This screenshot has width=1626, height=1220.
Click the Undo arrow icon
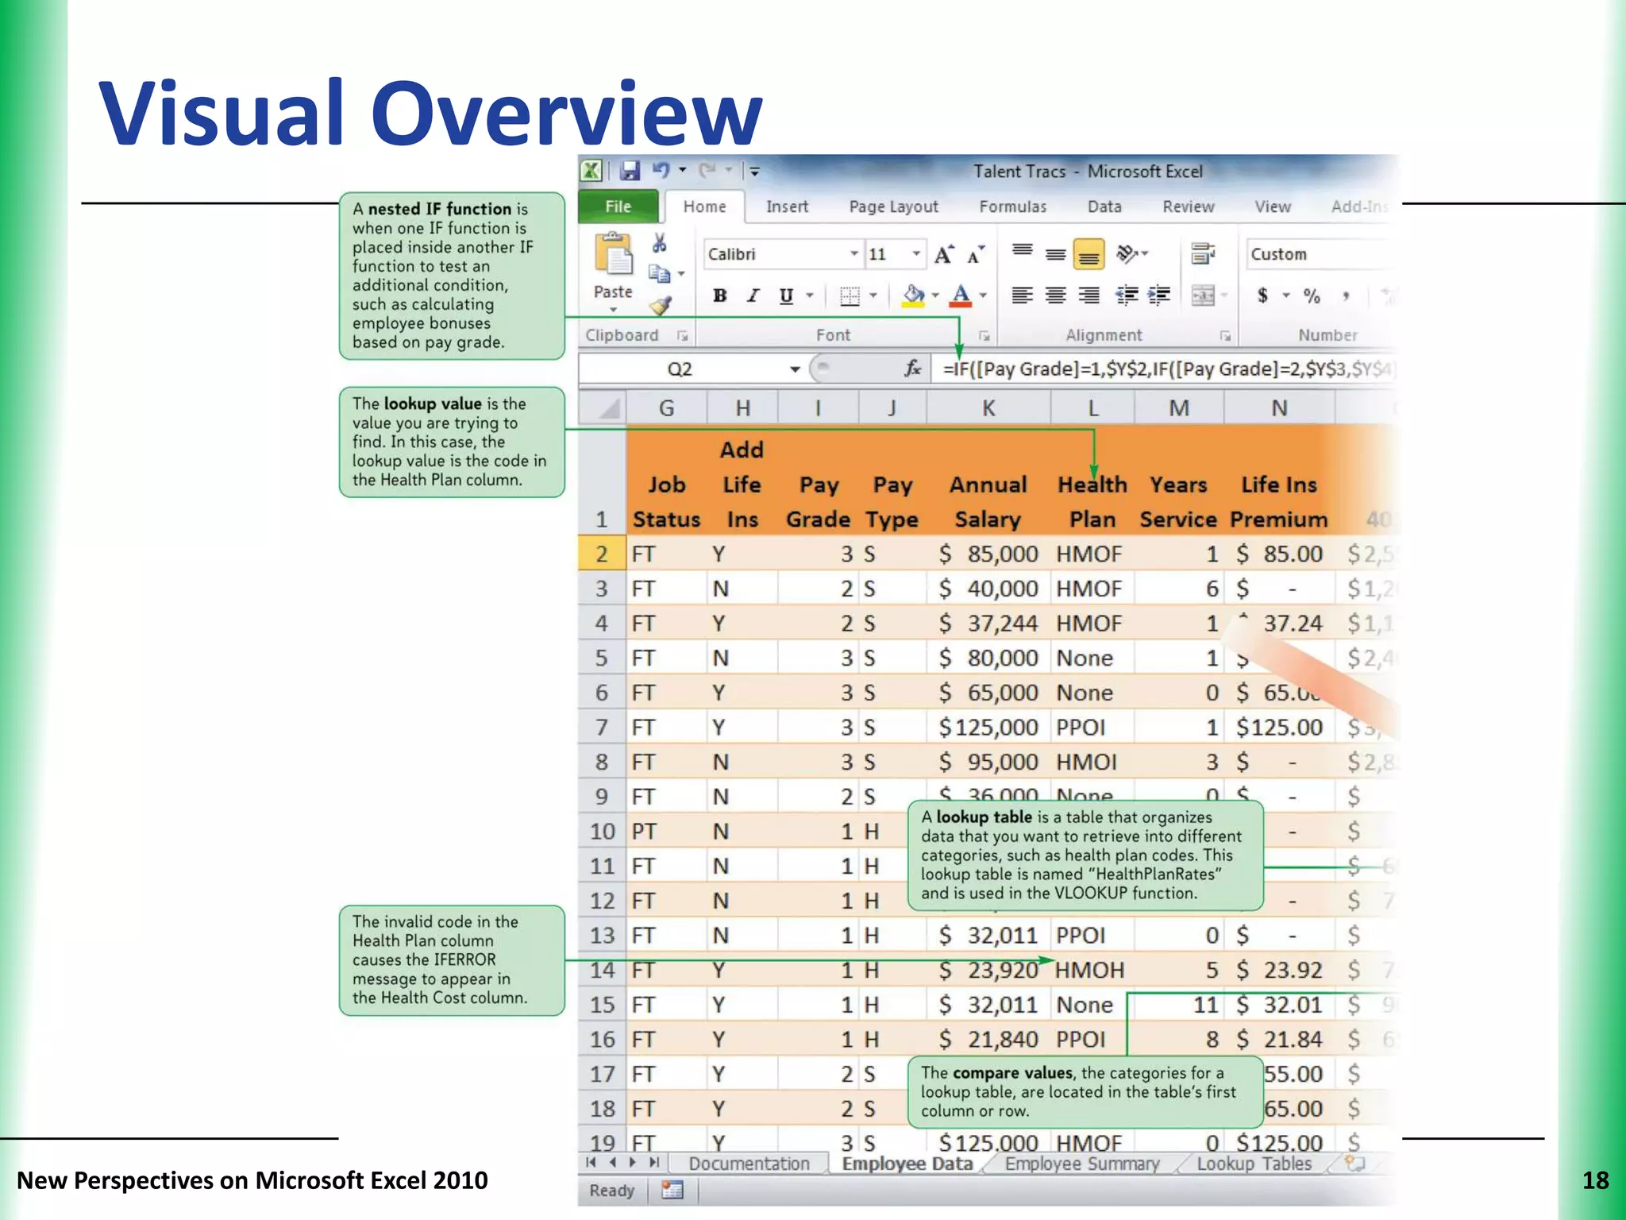click(661, 170)
